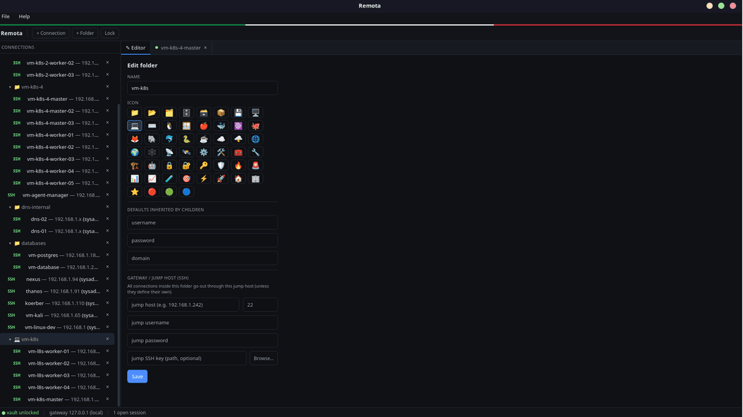Select the laptop icon
The width and height of the screenshot is (743, 417).
[x=135, y=126]
